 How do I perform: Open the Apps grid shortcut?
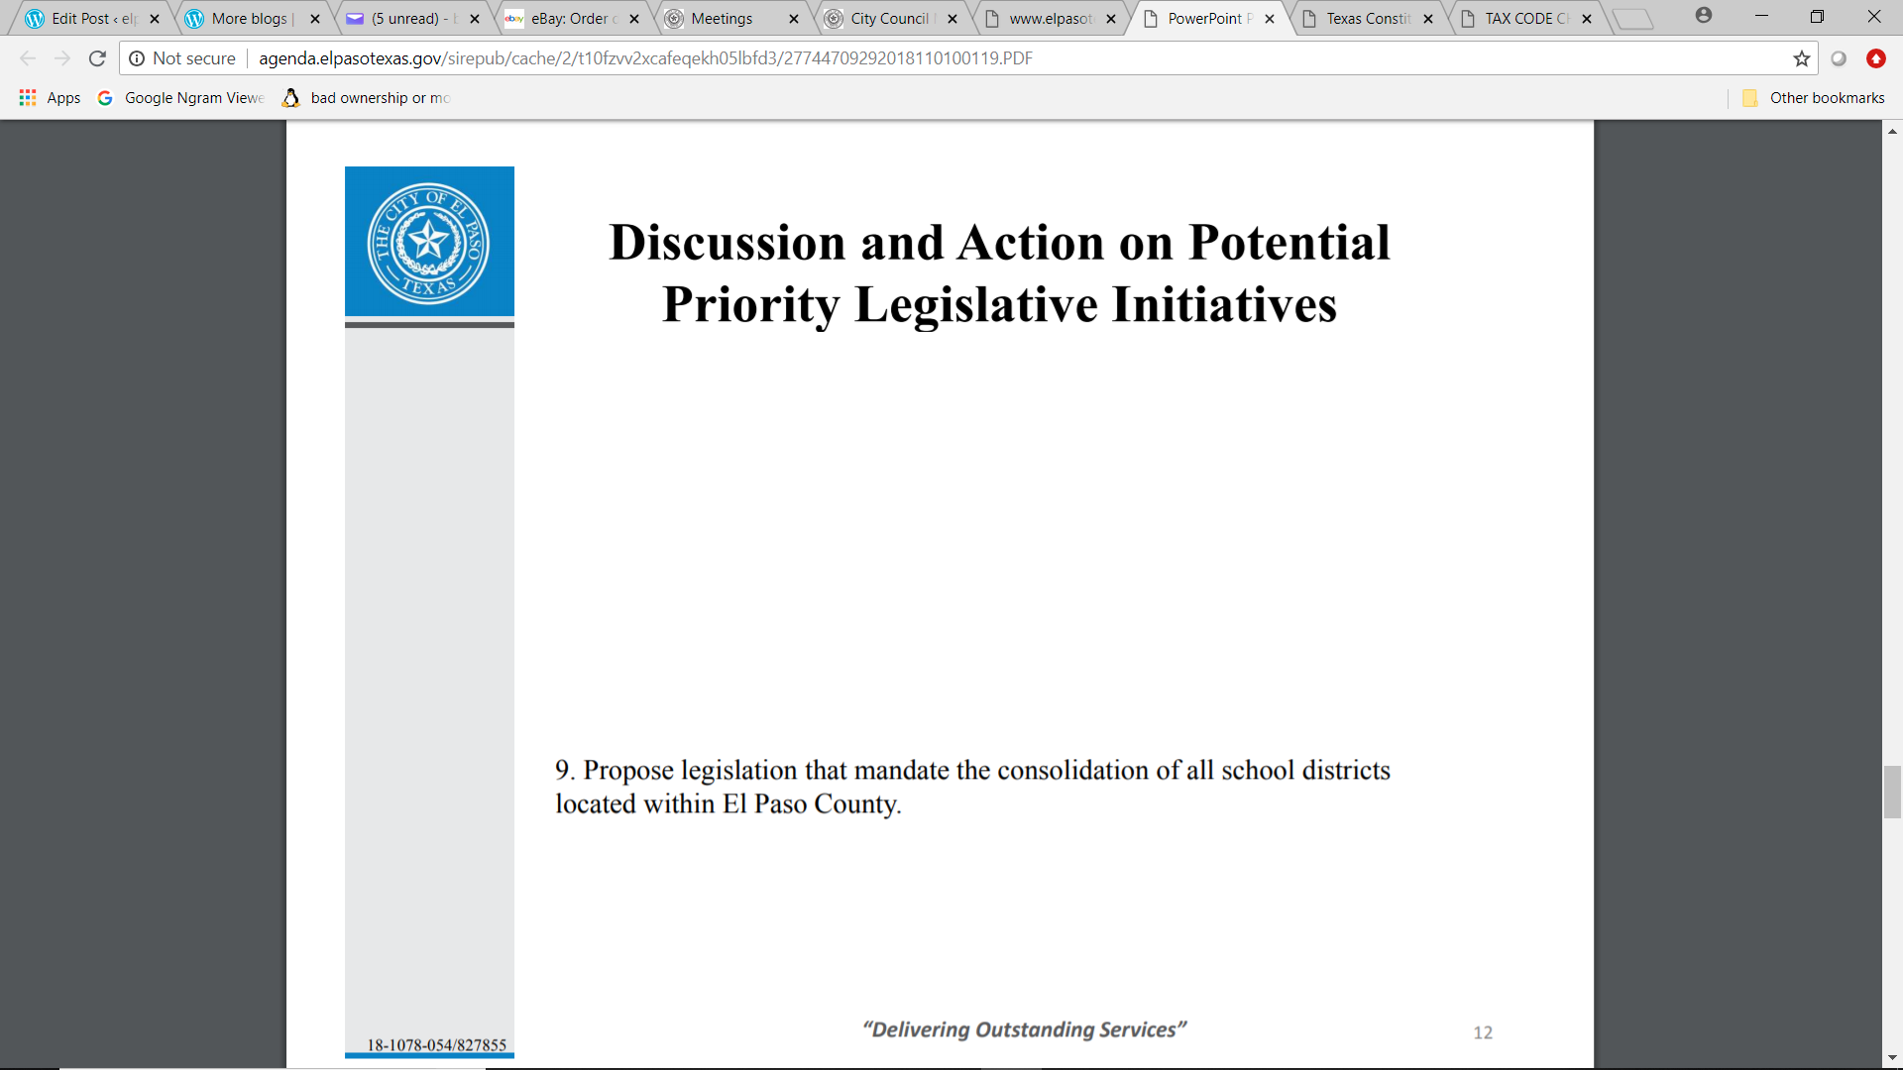tap(50, 97)
